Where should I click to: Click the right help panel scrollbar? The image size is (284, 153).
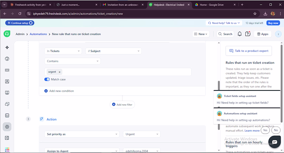click(x=281, y=84)
